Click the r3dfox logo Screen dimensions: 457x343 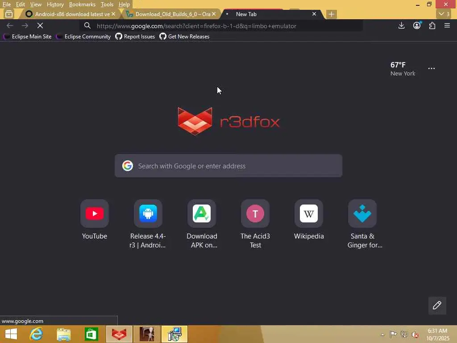pyautogui.click(x=229, y=121)
